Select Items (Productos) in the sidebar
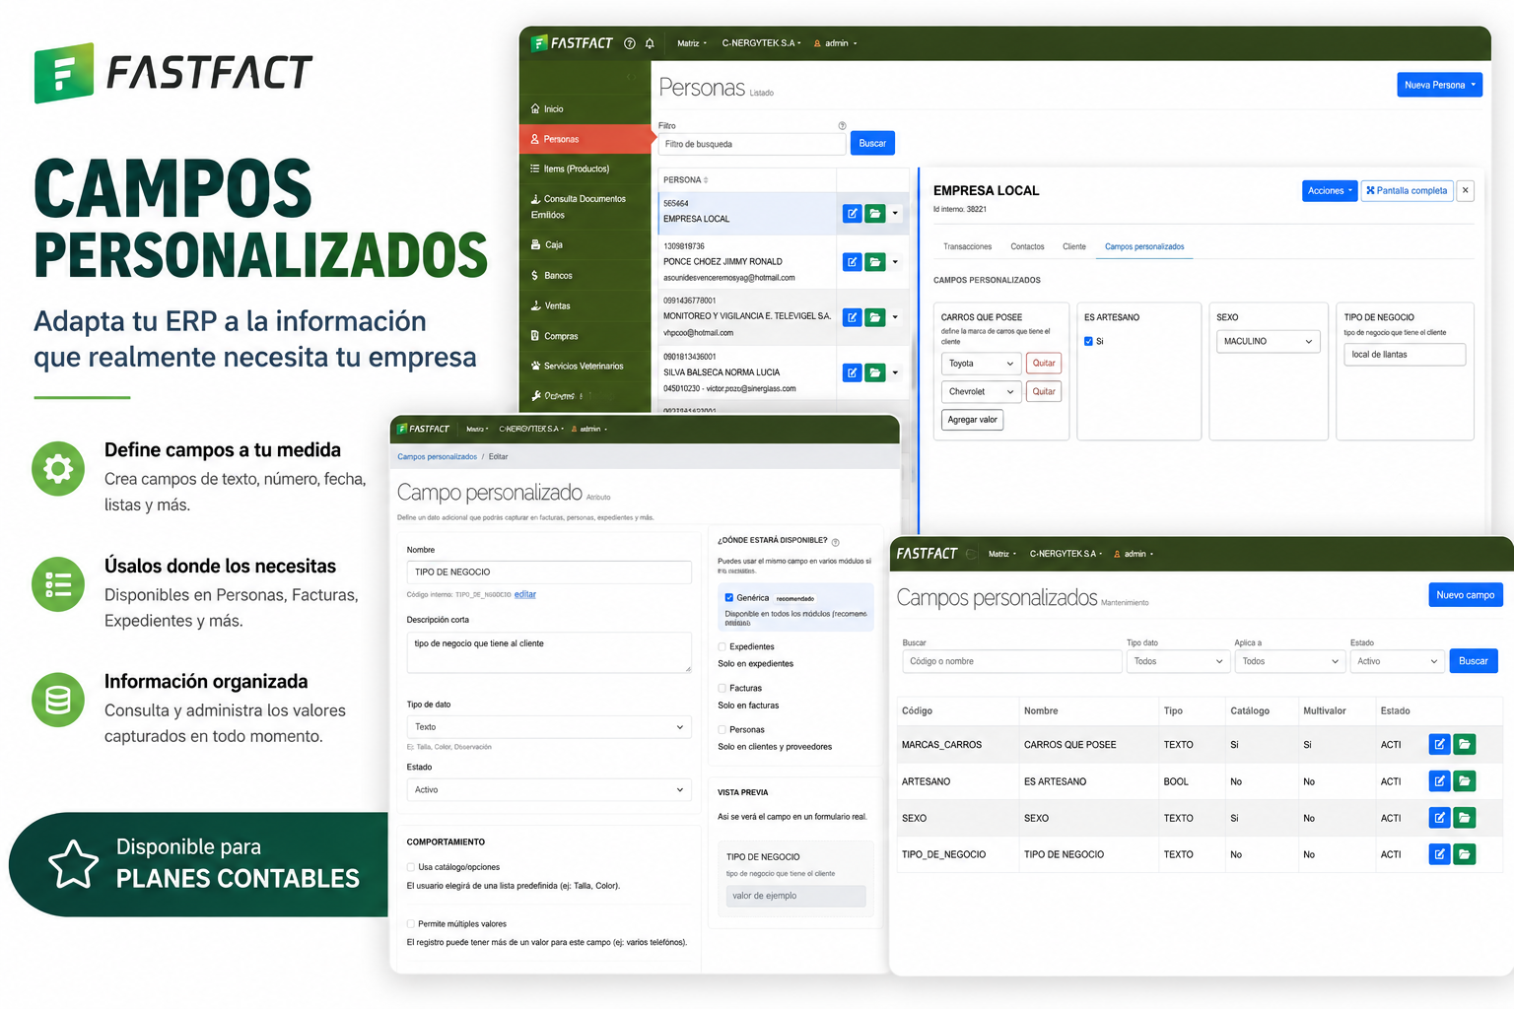This screenshot has height=1009, width=1514. (x=577, y=168)
